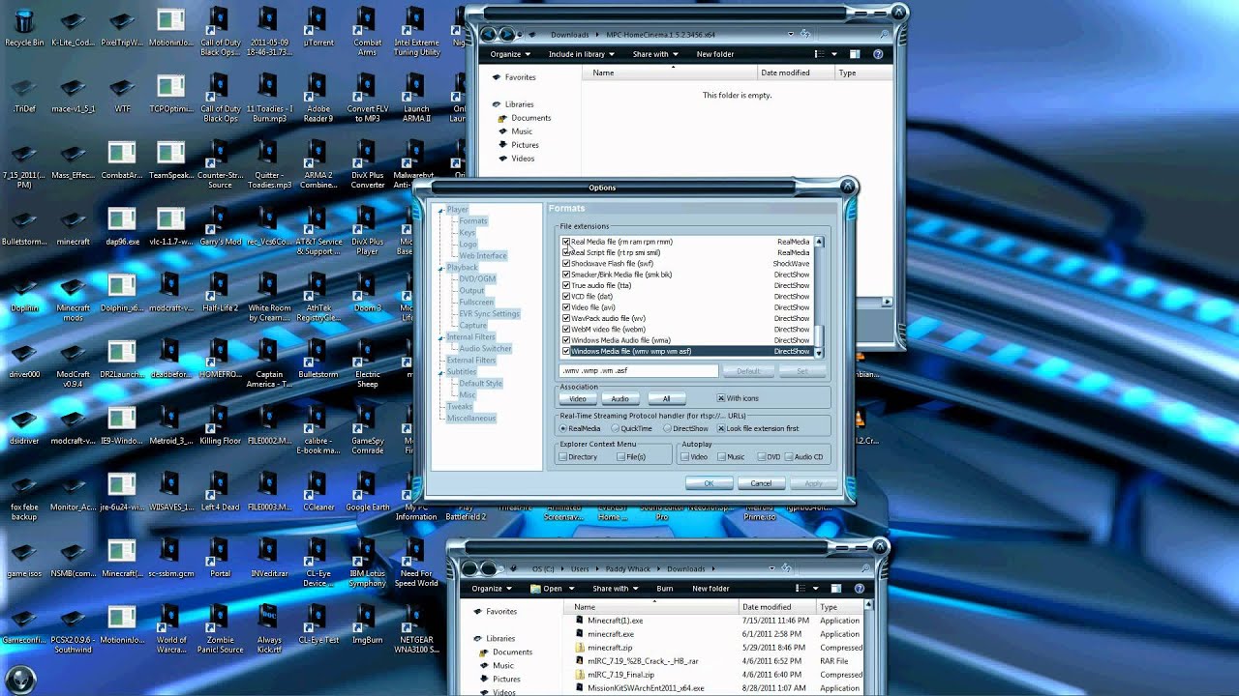This screenshot has height=696, width=1239.
Task: Open the Recycle Bin desktop icon
Action: coord(24,27)
